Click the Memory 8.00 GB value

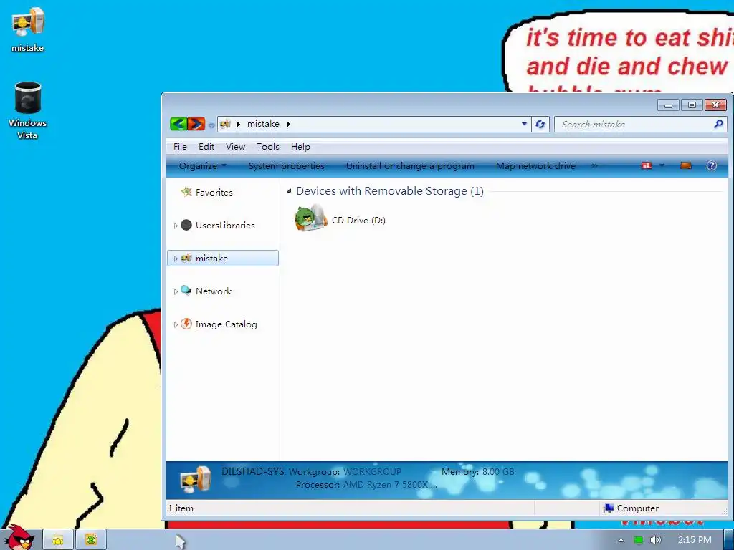(x=497, y=472)
